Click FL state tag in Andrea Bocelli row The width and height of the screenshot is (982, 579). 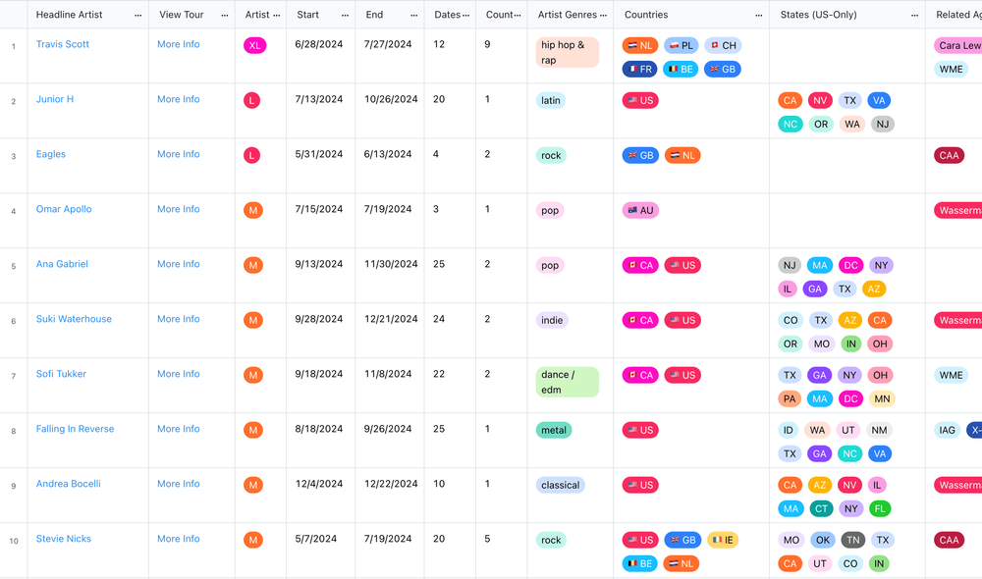880,509
